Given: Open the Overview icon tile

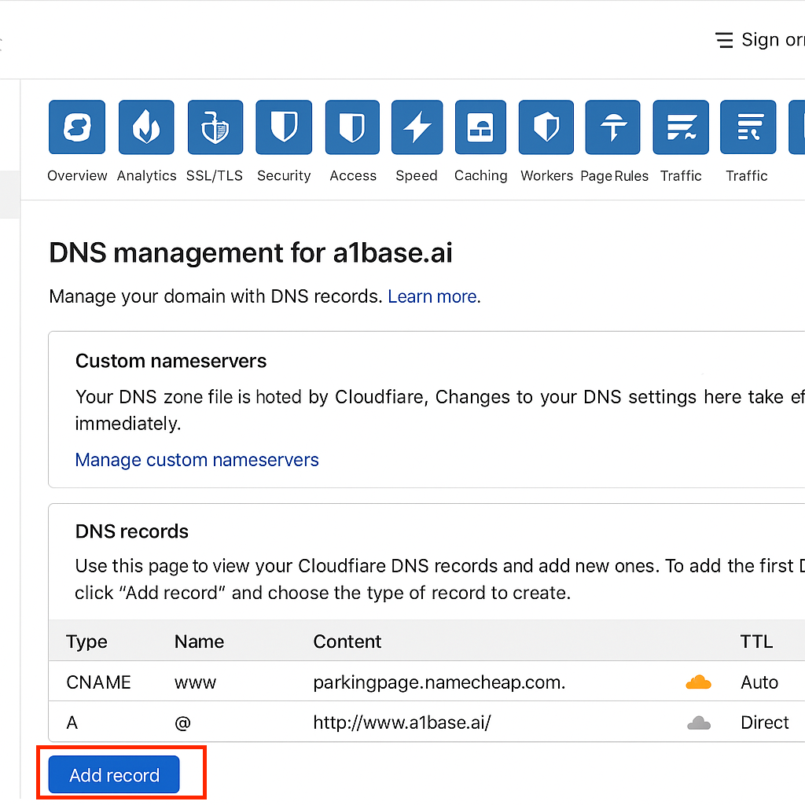Looking at the screenshot, I should [77, 127].
